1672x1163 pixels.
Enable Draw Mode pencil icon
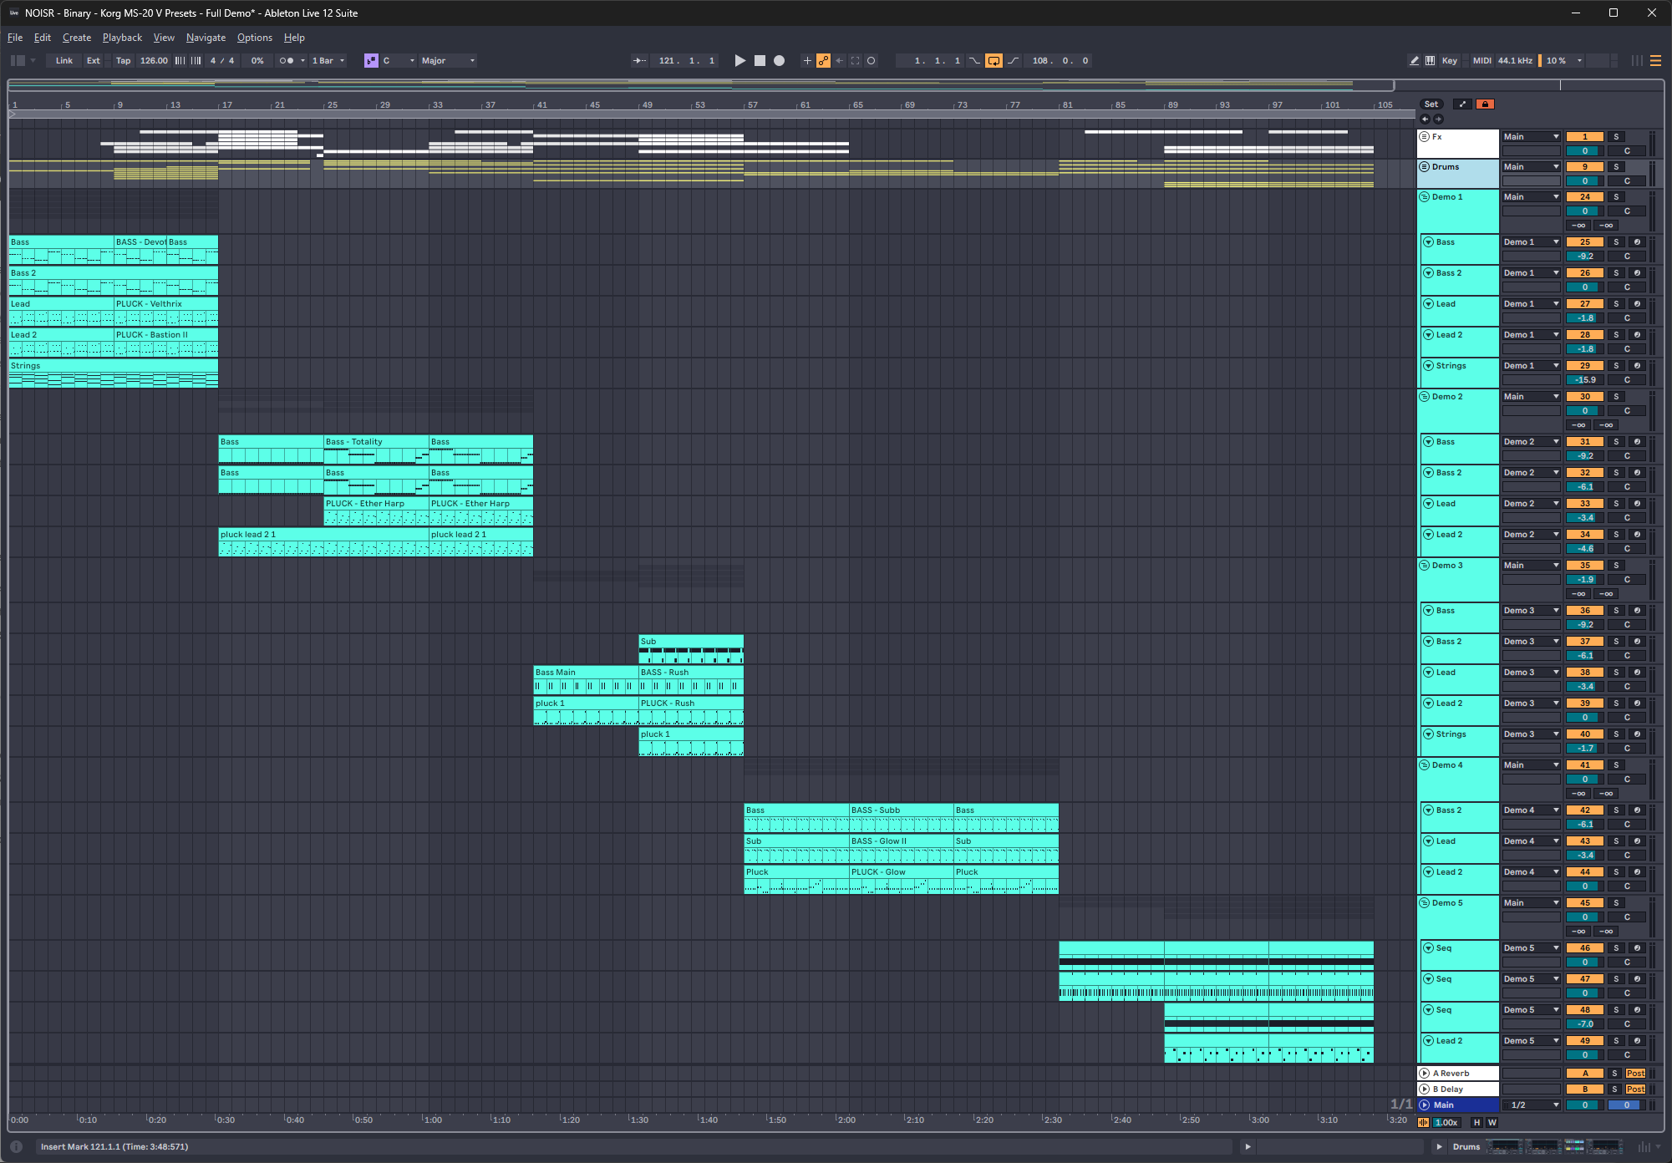pyautogui.click(x=1414, y=61)
